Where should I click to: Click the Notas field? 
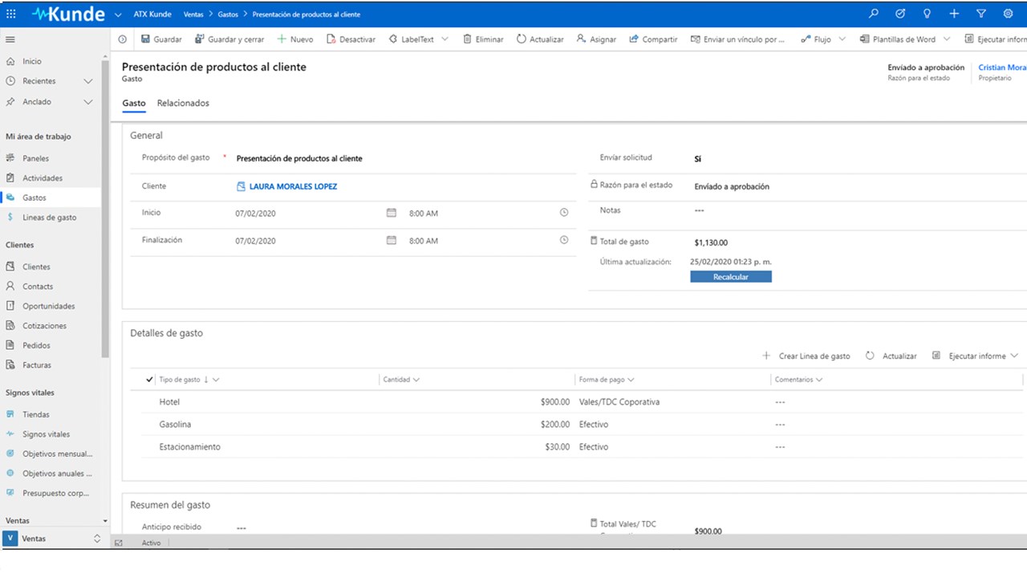pyautogui.click(x=860, y=210)
